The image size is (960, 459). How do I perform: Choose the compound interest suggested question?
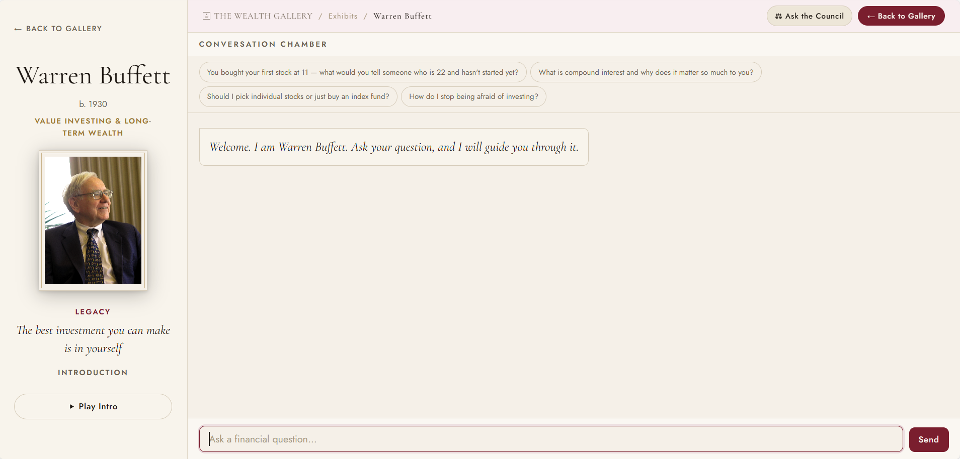pyautogui.click(x=646, y=72)
